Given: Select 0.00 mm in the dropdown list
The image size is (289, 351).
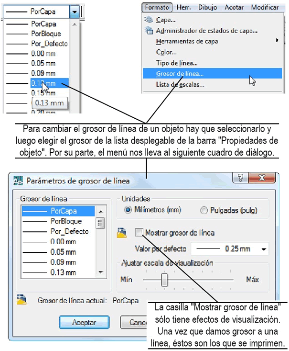Looking at the screenshot, I should click(37, 54).
